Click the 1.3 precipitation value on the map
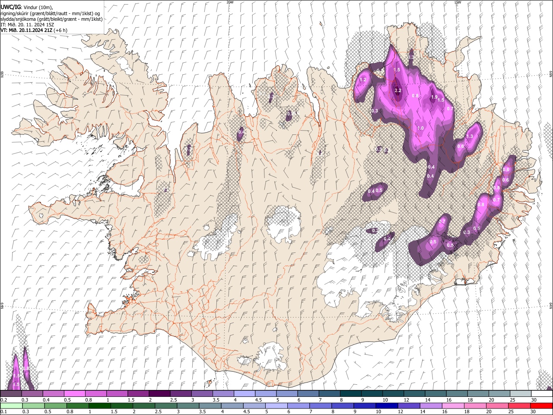 [470, 136]
